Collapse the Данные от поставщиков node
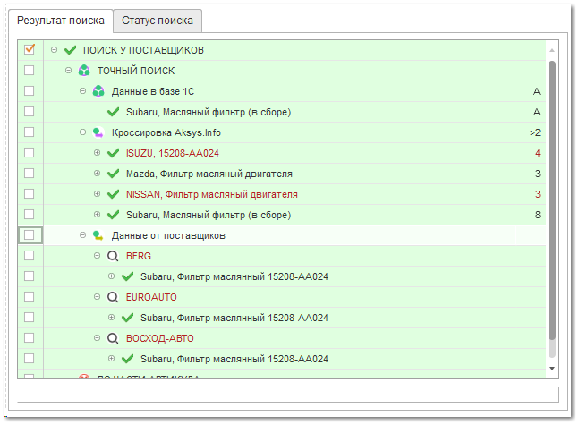Image resolution: width=579 pixels, height=425 pixels. [x=82, y=235]
